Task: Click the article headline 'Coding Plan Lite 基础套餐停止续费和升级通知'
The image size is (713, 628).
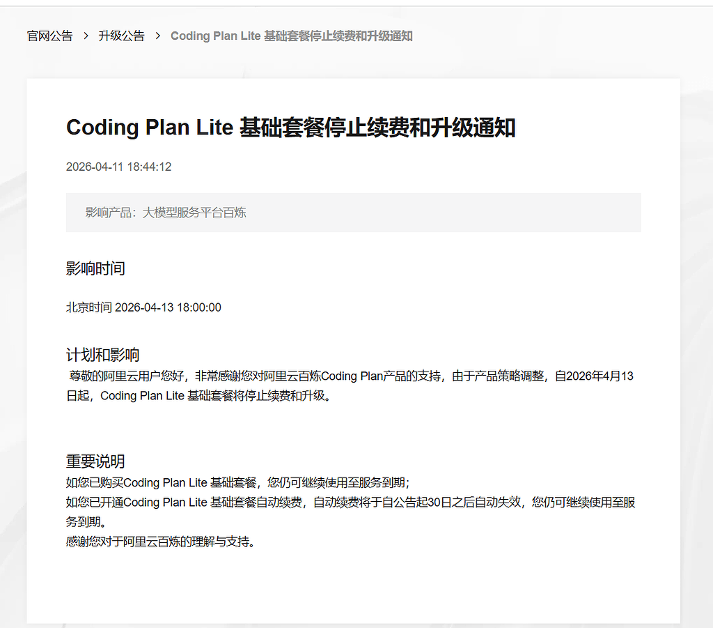Action: coord(290,128)
